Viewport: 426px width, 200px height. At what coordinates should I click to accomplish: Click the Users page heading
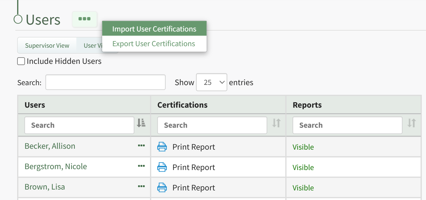pos(43,20)
